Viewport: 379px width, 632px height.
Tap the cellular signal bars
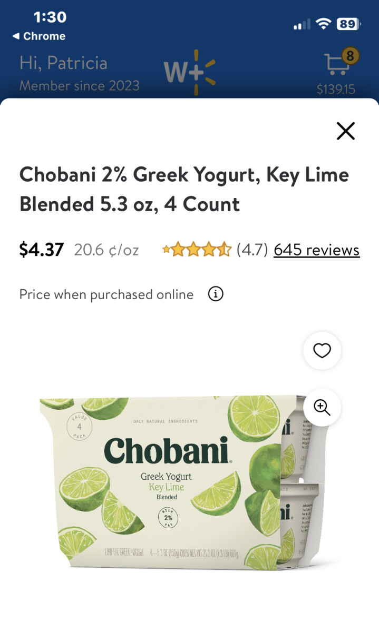pos(302,24)
